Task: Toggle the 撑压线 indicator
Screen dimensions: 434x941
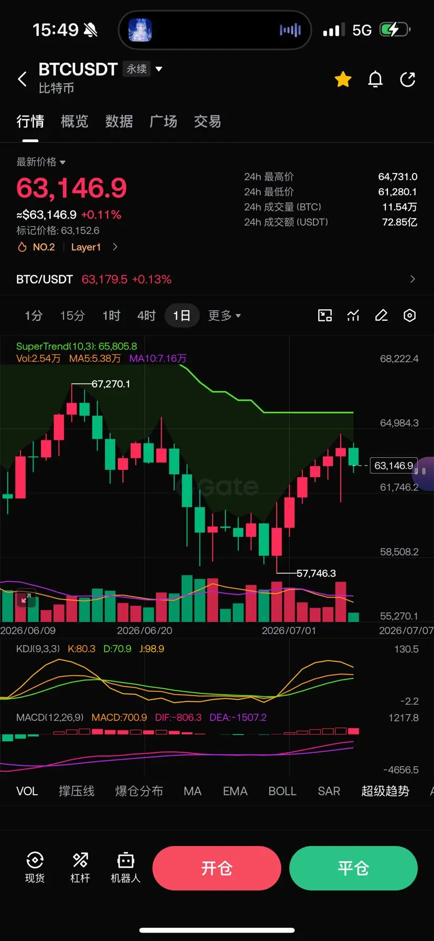Action: (x=77, y=791)
